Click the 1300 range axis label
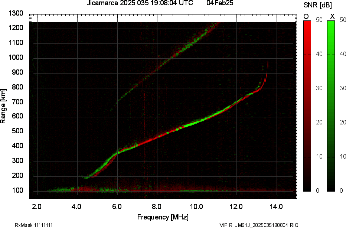Screen dimensions: 346x228 point(16,13)
